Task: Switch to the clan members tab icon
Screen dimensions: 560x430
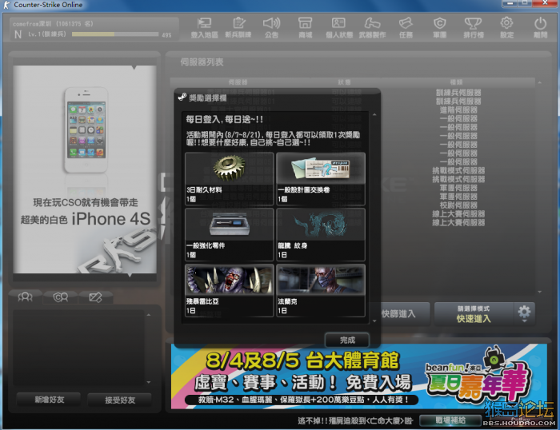Action: (60, 297)
